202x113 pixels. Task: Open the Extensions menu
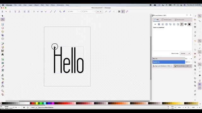[x=60, y=5]
